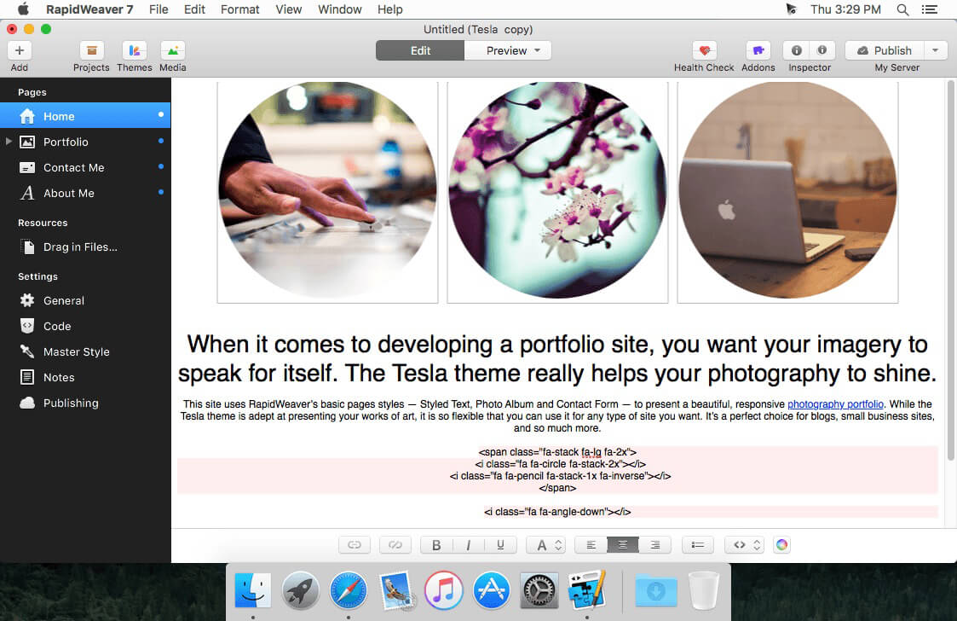Click the add link chain icon
The height and width of the screenshot is (621, 957).
(355, 545)
